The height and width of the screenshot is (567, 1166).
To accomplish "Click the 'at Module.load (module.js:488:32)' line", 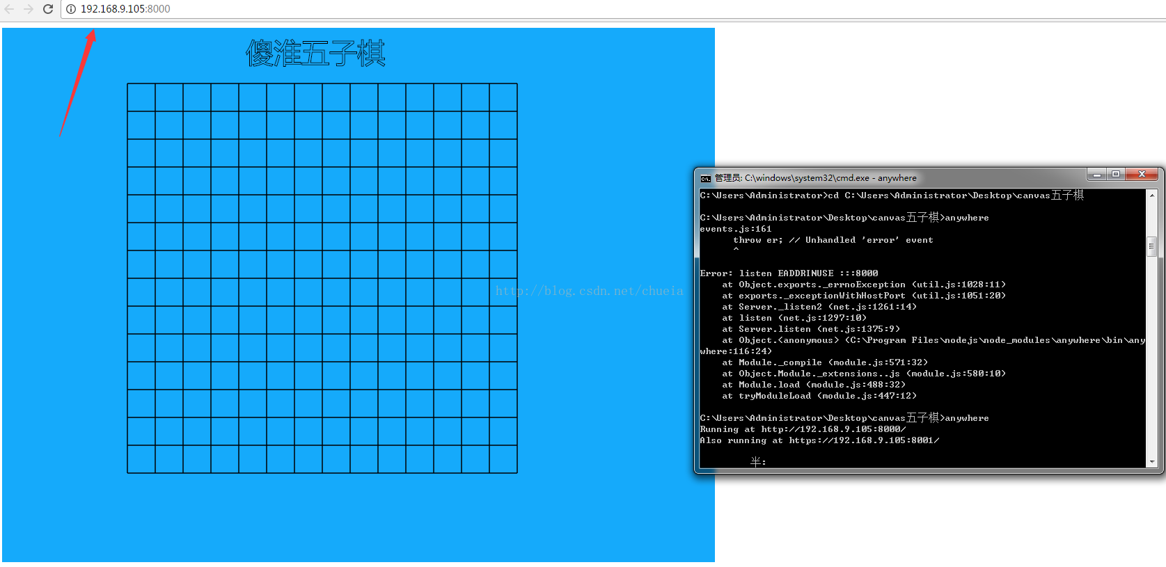I will click(814, 385).
